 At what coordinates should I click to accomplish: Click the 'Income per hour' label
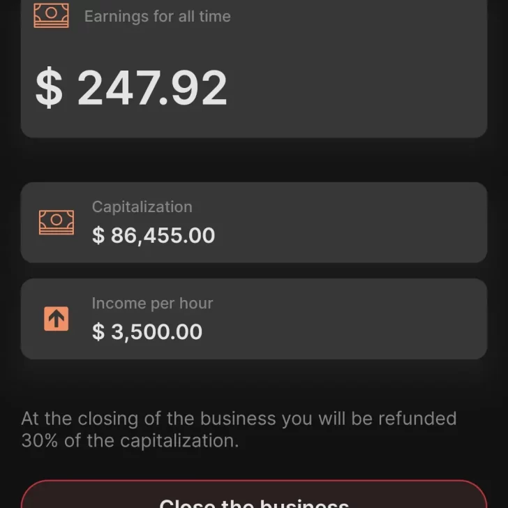pos(152,304)
